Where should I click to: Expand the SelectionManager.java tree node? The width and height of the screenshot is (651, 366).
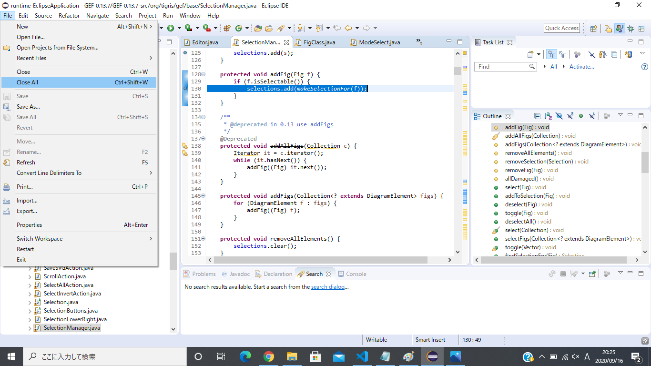(x=30, y=328)
